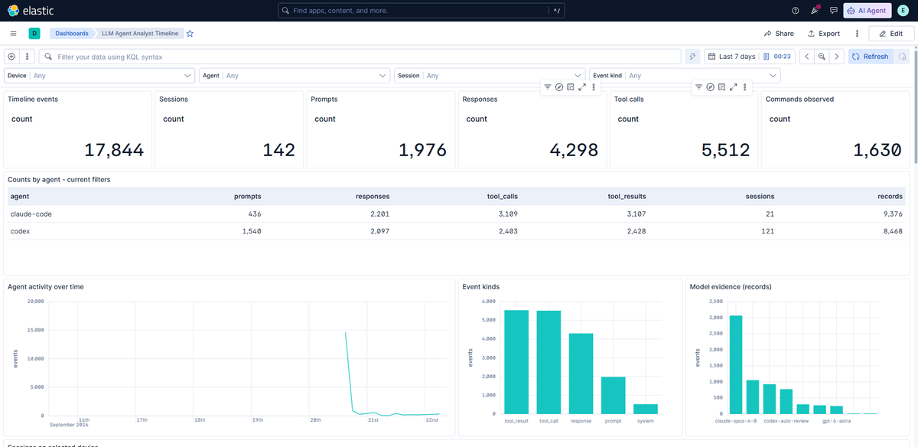
Task: Open more dashboard actions menu
Action: [857, 34]
